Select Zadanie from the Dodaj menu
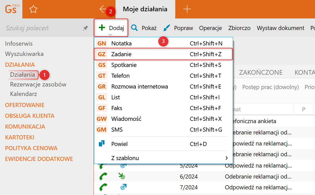 click(x=121, y=54)
